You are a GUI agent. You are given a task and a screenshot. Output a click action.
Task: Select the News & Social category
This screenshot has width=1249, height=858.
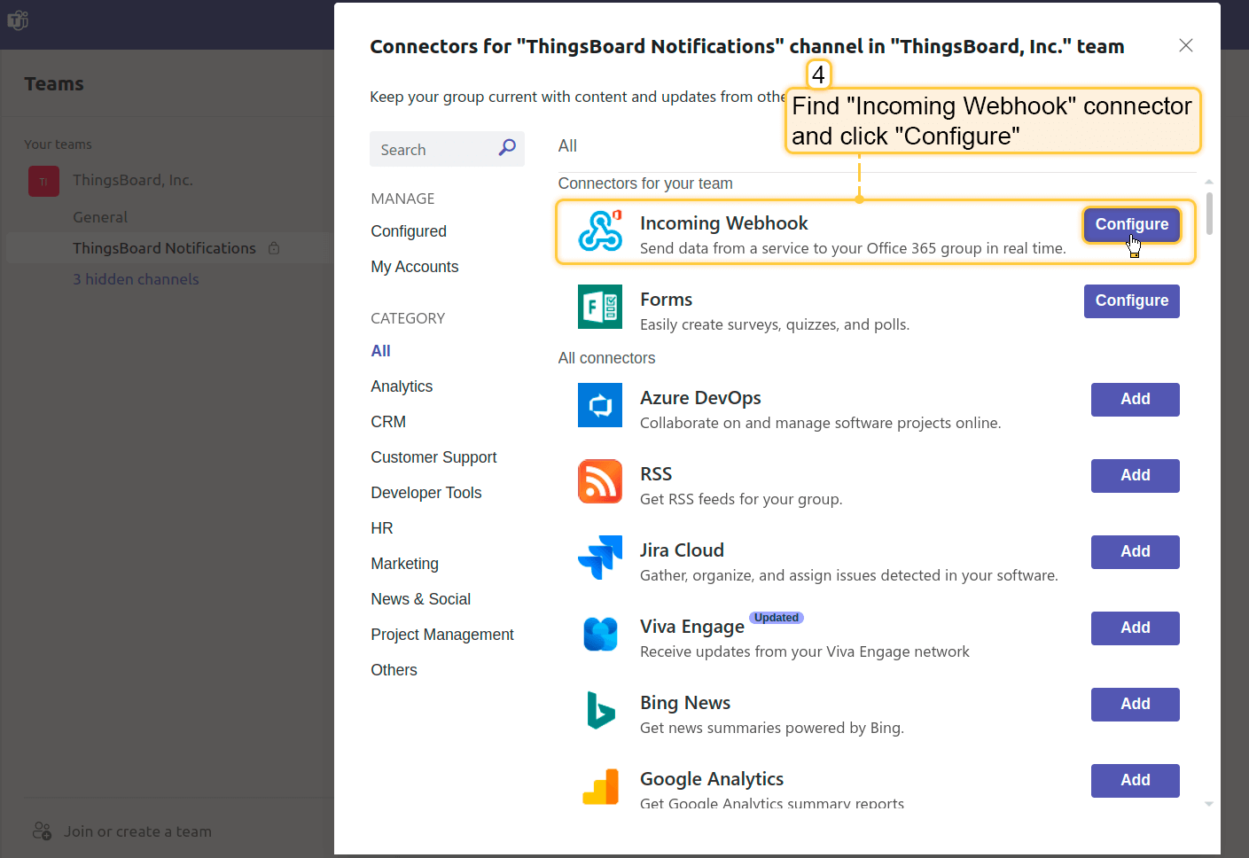pos(421,599)
